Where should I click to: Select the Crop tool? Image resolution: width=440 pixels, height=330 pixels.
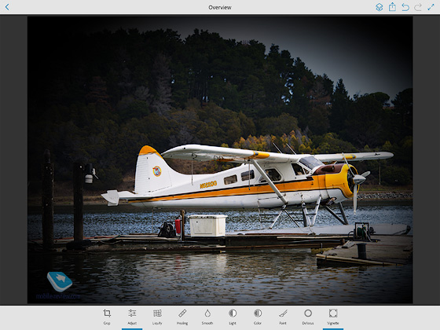[x=107, y=317]
